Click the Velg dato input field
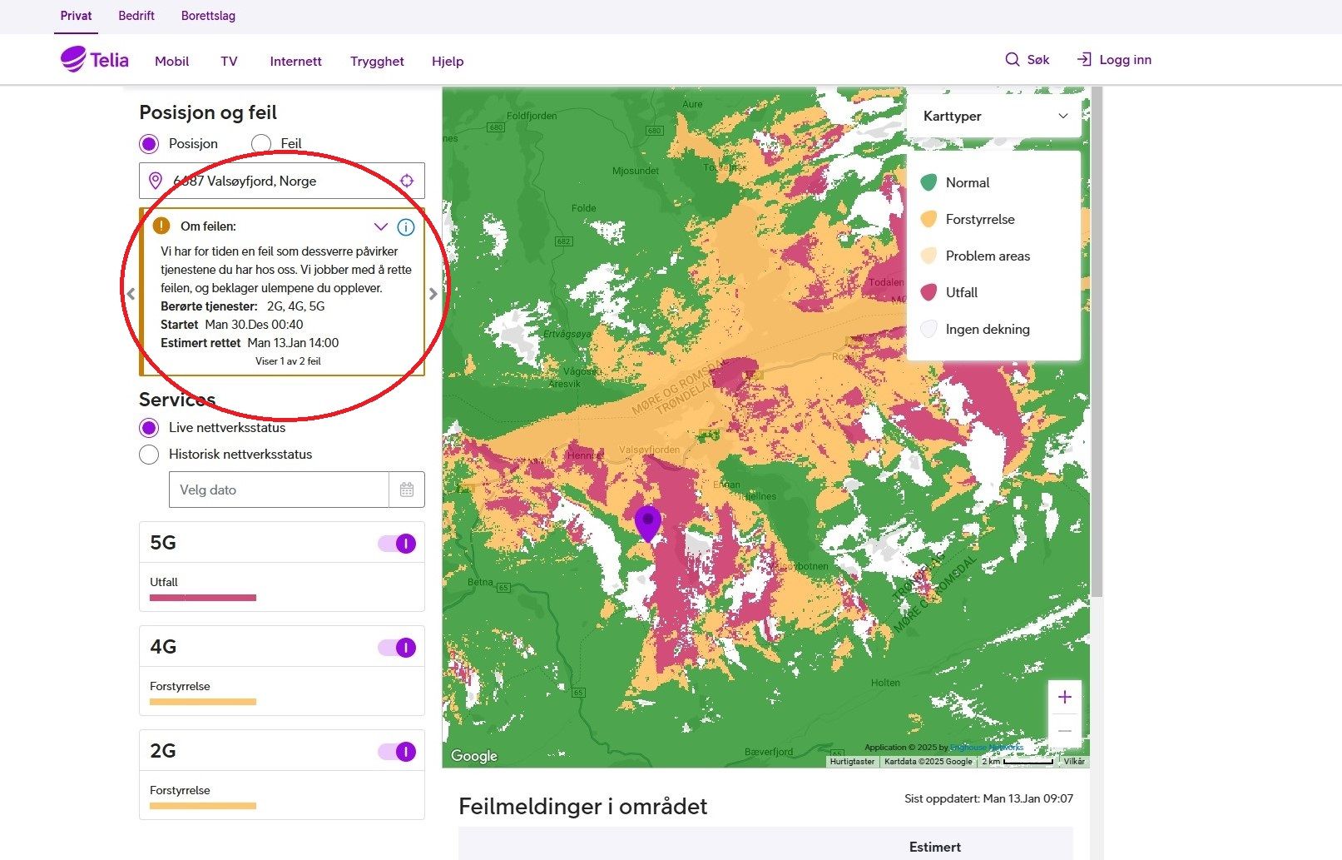Image resolution: width=1342 pixels, height=860 pixels. point(279,490)
